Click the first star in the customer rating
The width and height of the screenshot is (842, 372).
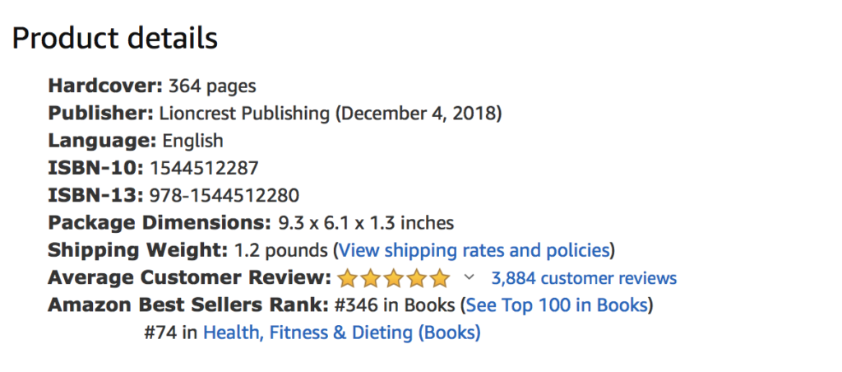click(348, 277)
